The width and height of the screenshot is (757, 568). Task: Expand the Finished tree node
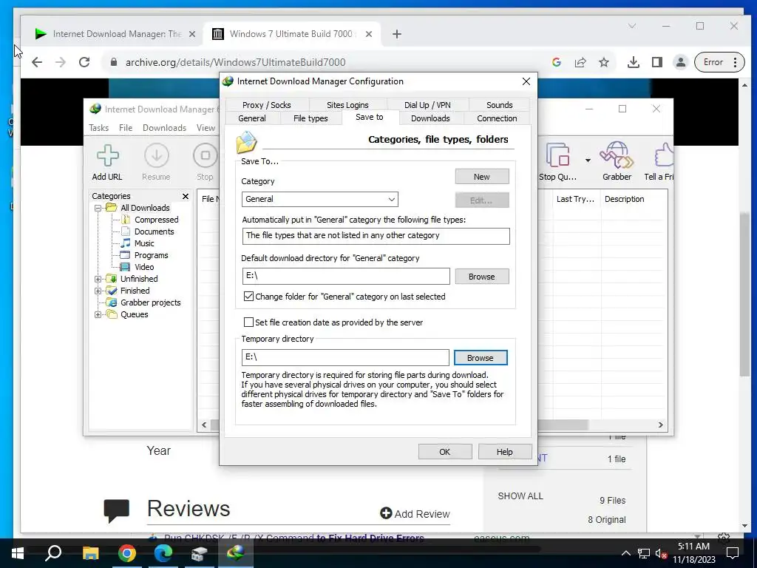point(98,291)
